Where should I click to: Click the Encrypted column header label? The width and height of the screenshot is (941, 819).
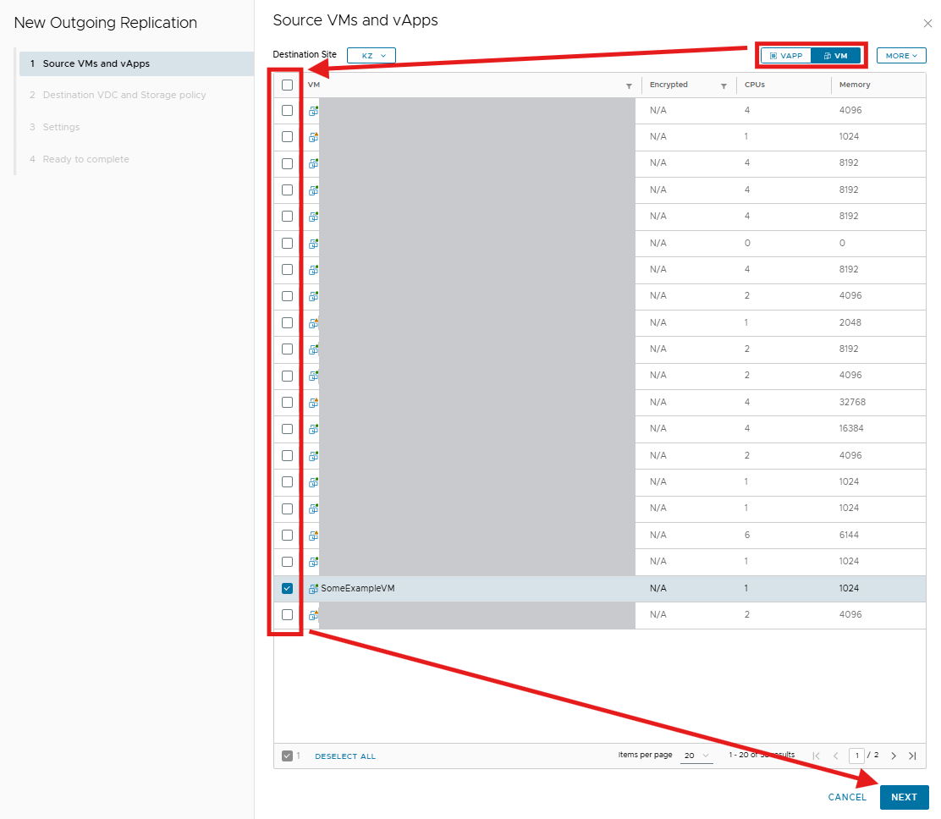[669, 85]
